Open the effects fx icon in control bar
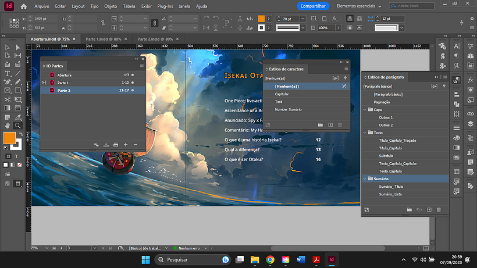477x268 pixels. pos(334,19)
